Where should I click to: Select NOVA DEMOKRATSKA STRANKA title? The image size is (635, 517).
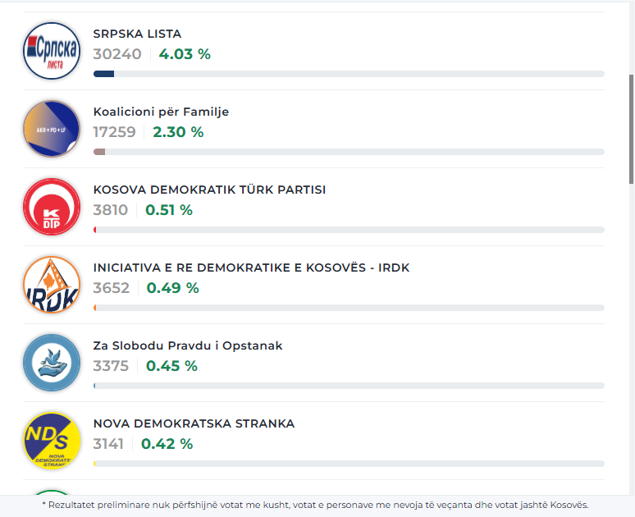click(194, 423)
